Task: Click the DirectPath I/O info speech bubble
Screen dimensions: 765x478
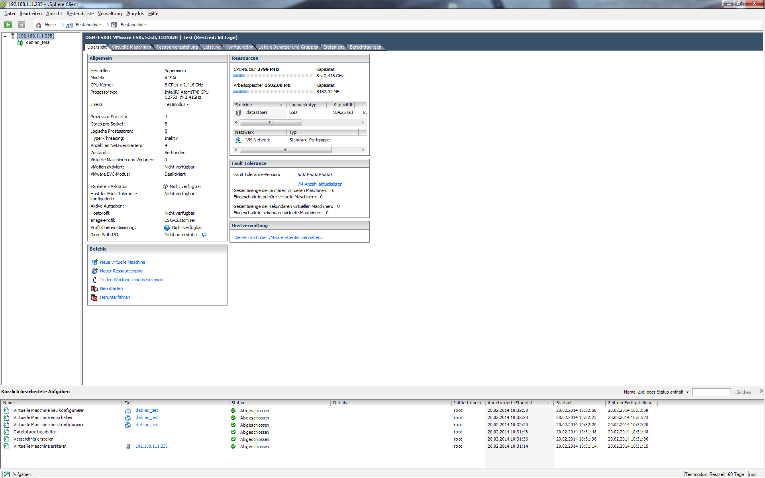Action: [x=204, y=235]
